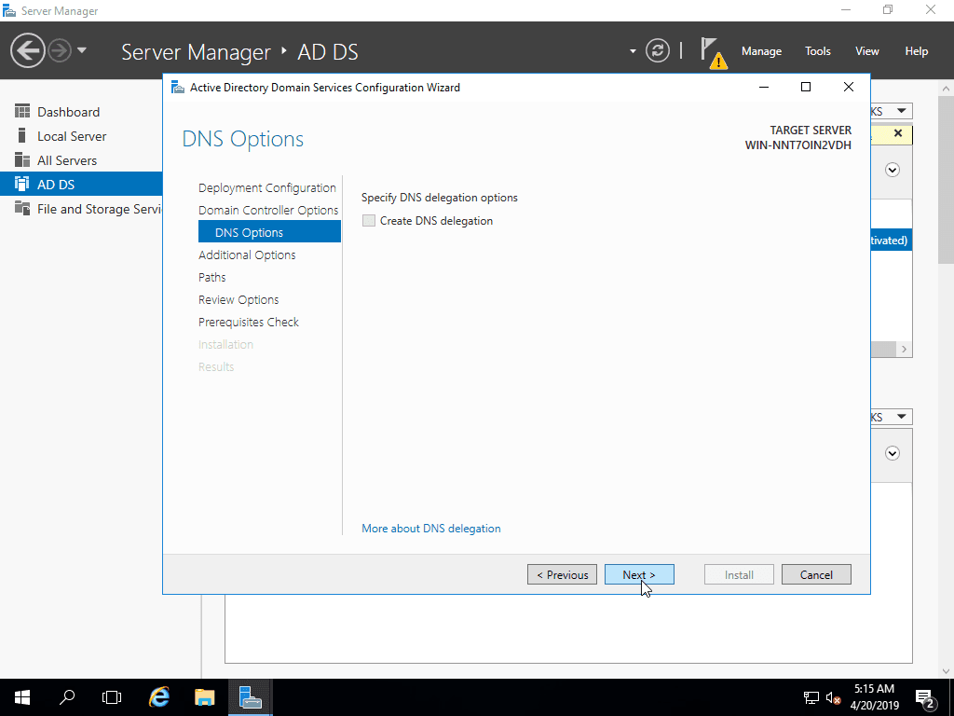The width and height of the screenshot is (954, 716).
Task: Click the Server Manager vertical scrollbar thumb
Action: 946,180
